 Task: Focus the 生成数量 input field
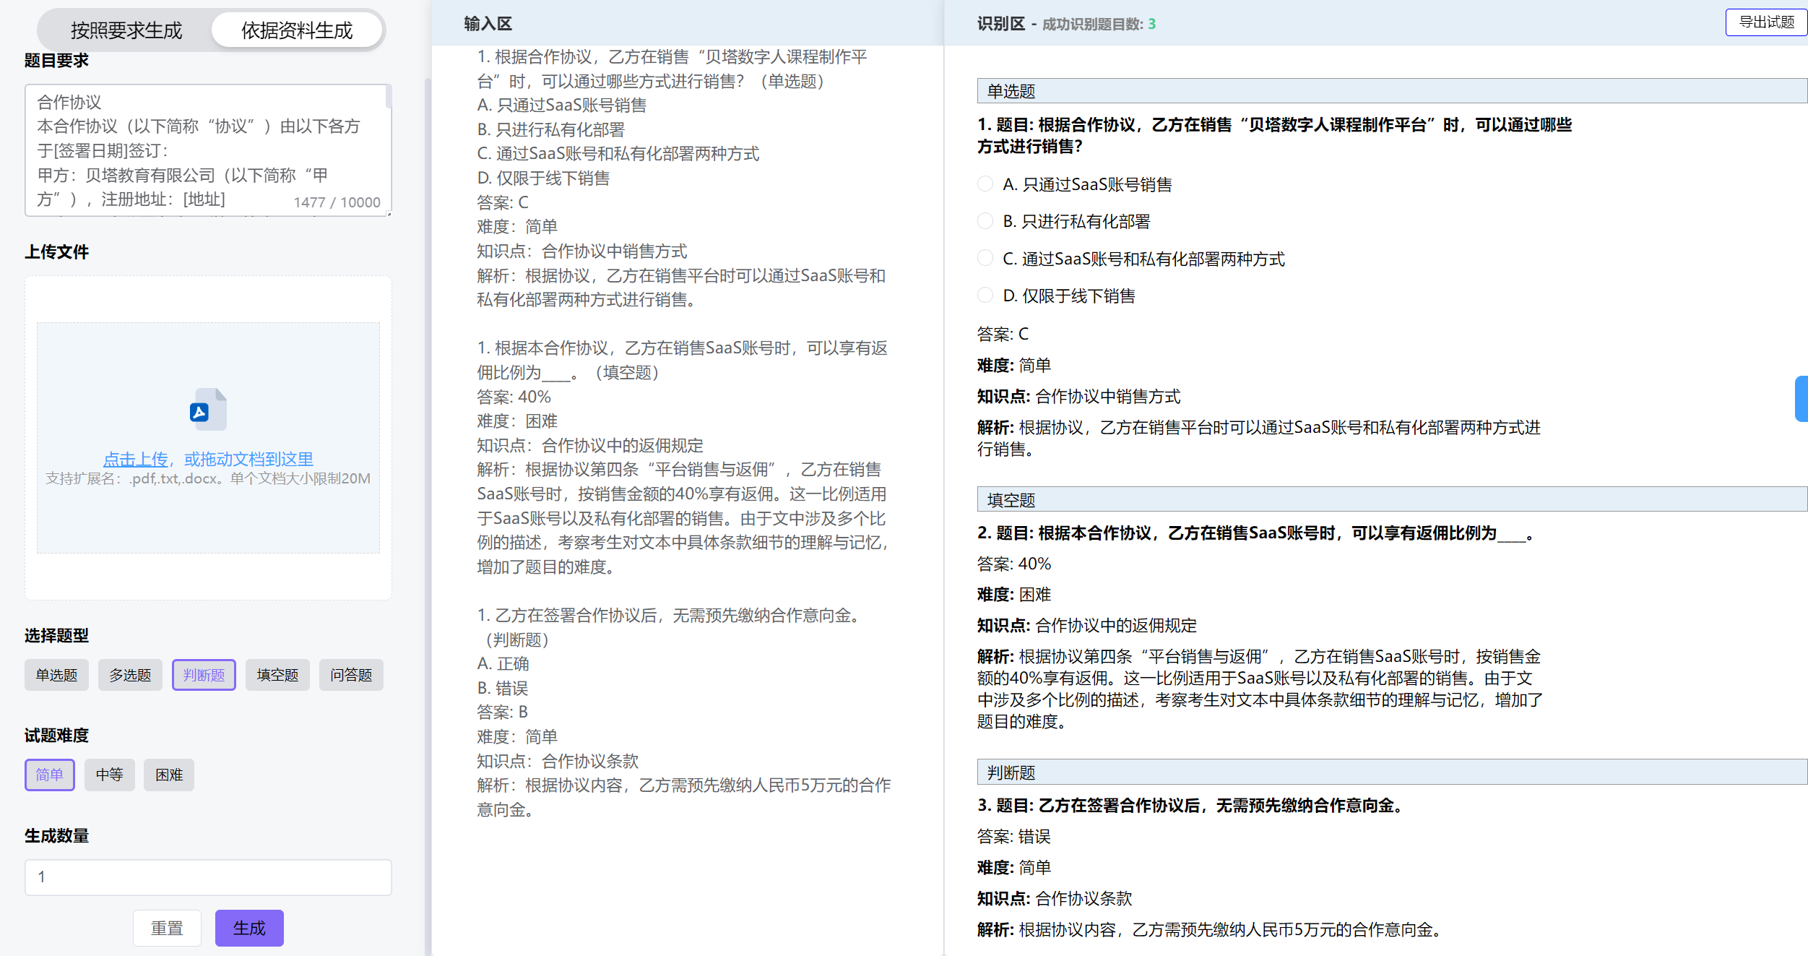click(x=208, y=877)
